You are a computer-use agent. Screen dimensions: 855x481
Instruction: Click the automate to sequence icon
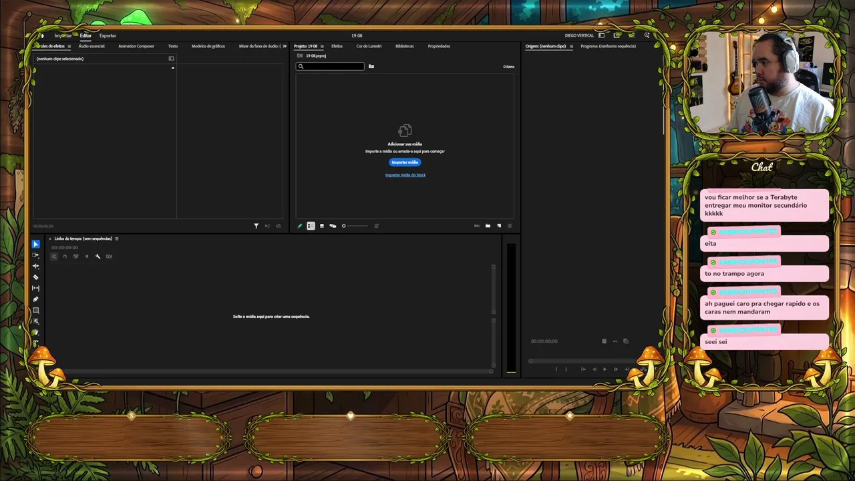(x=476, y=226)
